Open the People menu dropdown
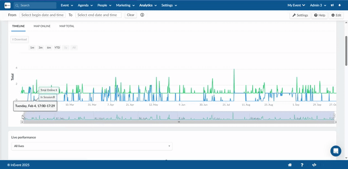 [x=104, y=5]
